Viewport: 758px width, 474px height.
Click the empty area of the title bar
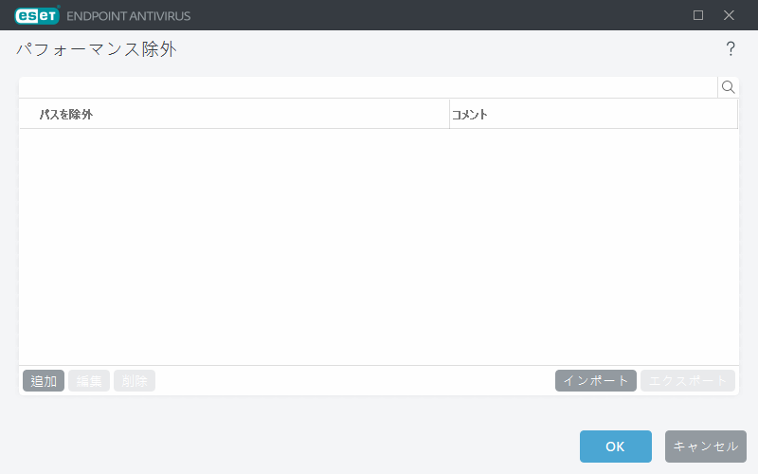pyautogui.click(x=426, y=15)
